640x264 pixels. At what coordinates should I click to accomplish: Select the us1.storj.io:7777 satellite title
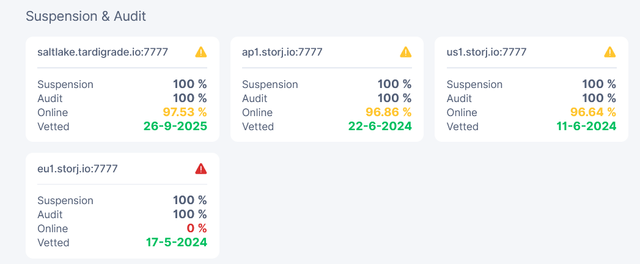(487, 52)
